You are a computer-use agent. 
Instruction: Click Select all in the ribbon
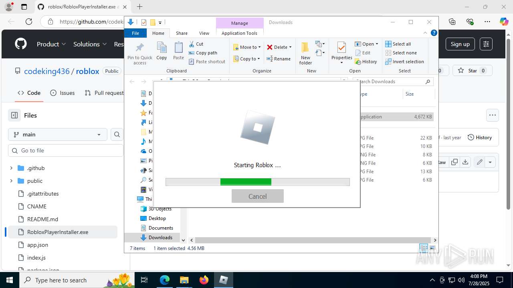pyautogui.click(x=398, y=44)
